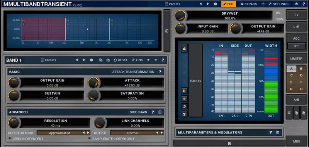Choose next DETECTOR MODE with right arrow

pos(88,133)
